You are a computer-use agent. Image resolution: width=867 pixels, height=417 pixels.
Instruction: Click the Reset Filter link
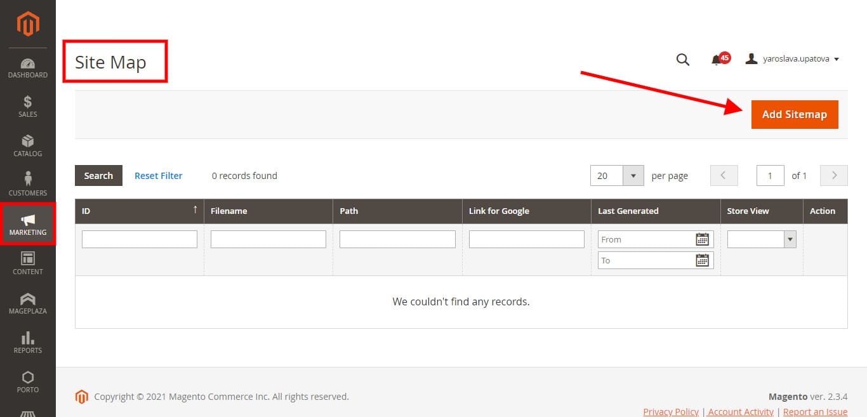coord(159,176)
